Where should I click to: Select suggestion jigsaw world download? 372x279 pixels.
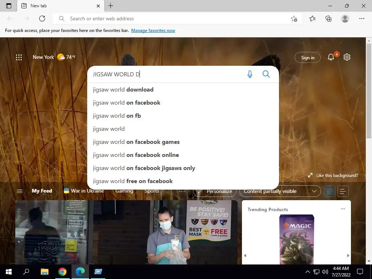tap(183, 90)
